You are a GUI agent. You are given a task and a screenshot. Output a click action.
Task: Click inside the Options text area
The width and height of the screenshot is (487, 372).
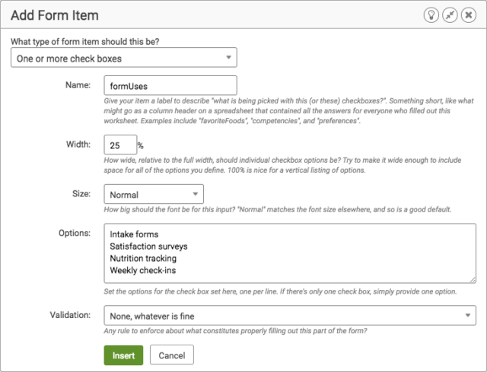point(290,253)
